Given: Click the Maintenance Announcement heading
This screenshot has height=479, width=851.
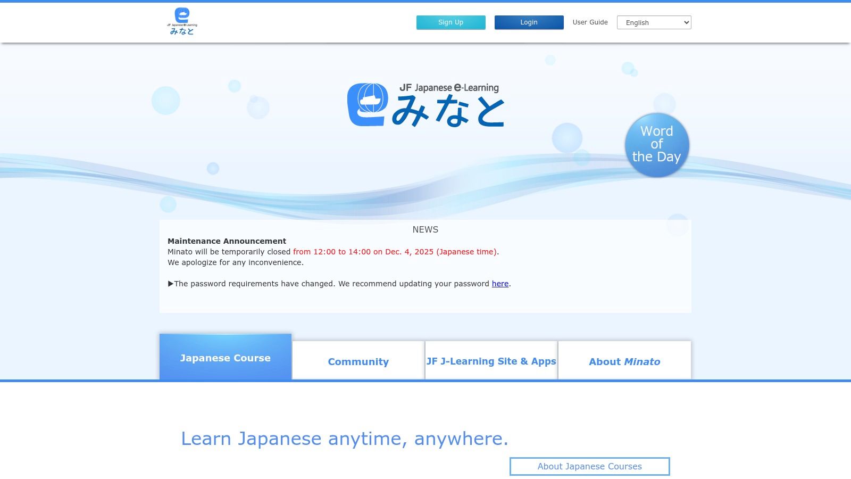Looking at the screenshot, I should 227,241.
